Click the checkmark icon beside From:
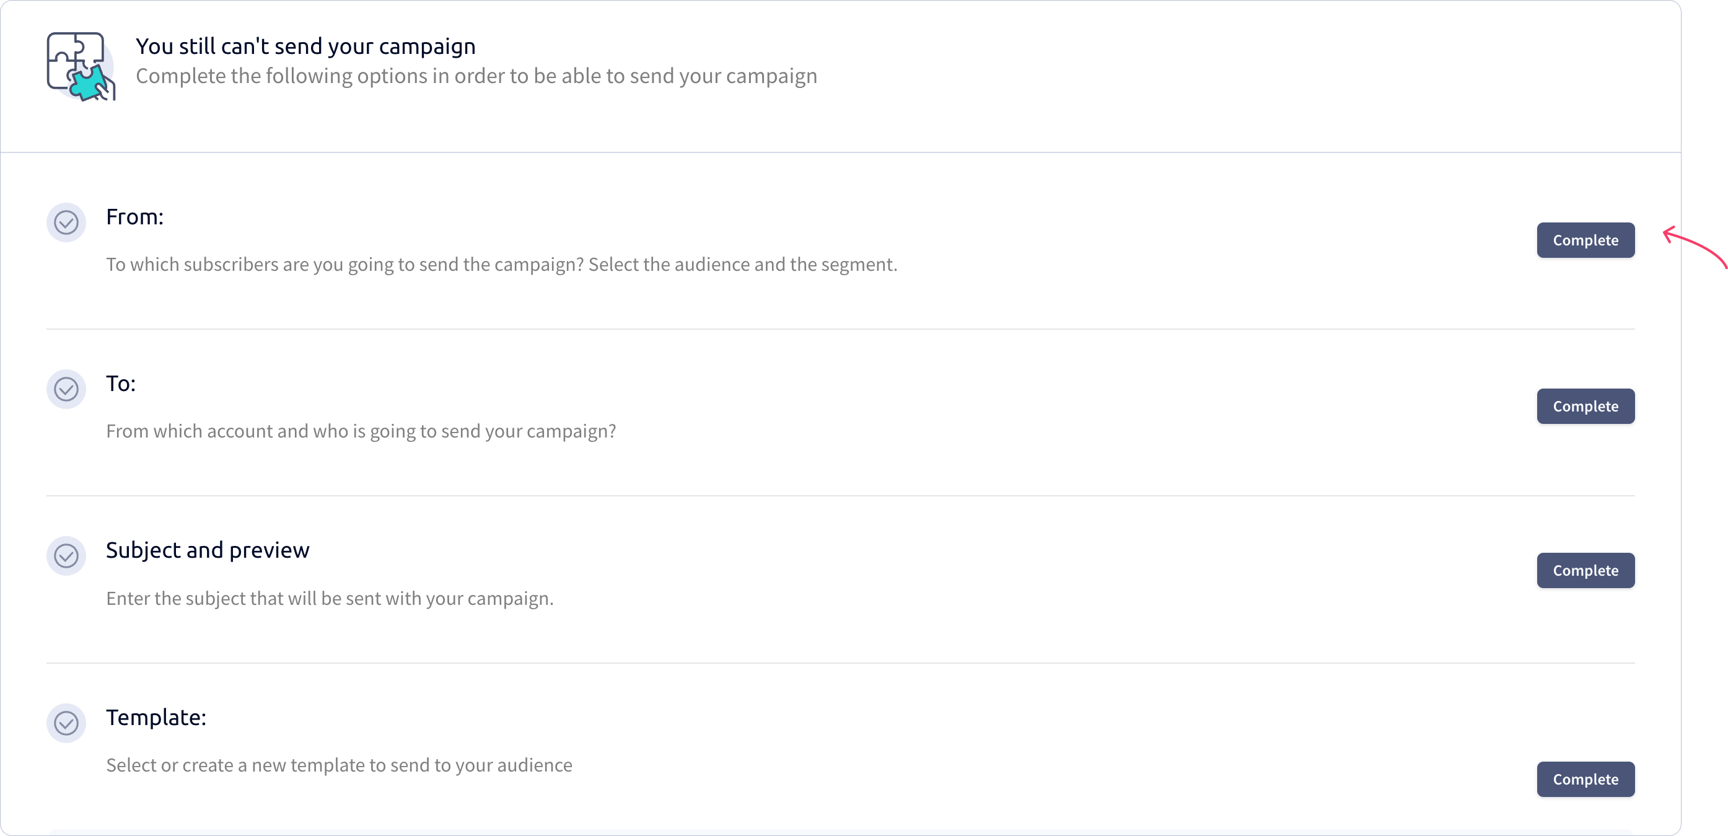Image resolution: width=1728 pixels, height=836 pixels. click(66, 222)
